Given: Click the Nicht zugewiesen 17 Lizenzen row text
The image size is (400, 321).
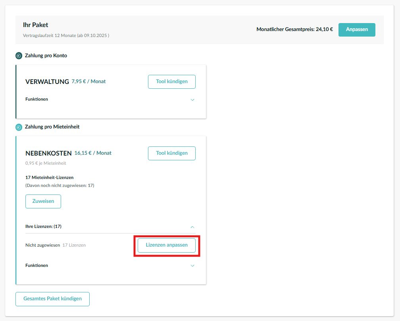Looking at the screenshot, I should point(56,245).
